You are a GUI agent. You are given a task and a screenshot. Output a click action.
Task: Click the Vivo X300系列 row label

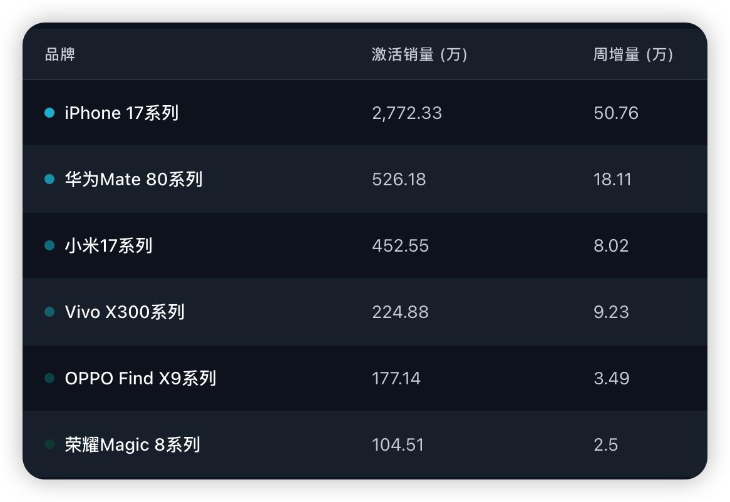coord(125,312)
